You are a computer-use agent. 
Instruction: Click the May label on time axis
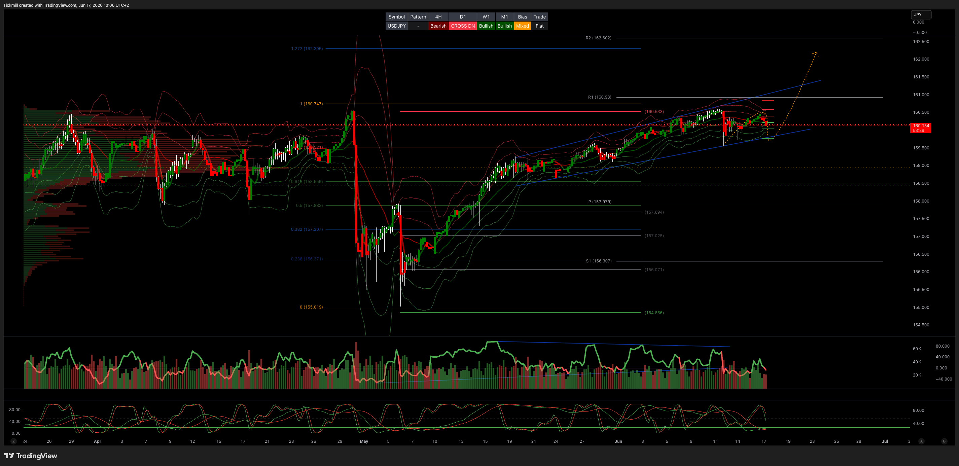point(364,441)
